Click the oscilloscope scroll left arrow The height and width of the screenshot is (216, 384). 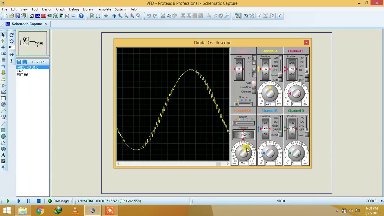pyautogui.click(x=118, y=163)
